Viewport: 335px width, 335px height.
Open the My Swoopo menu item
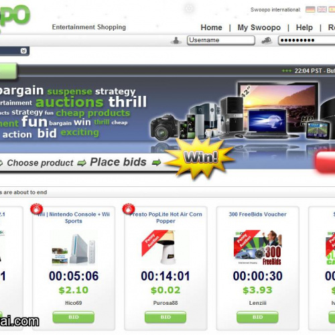[259, 27]
